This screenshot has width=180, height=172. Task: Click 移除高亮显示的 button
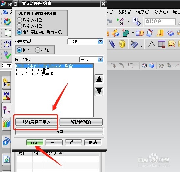tap(36, 122)
